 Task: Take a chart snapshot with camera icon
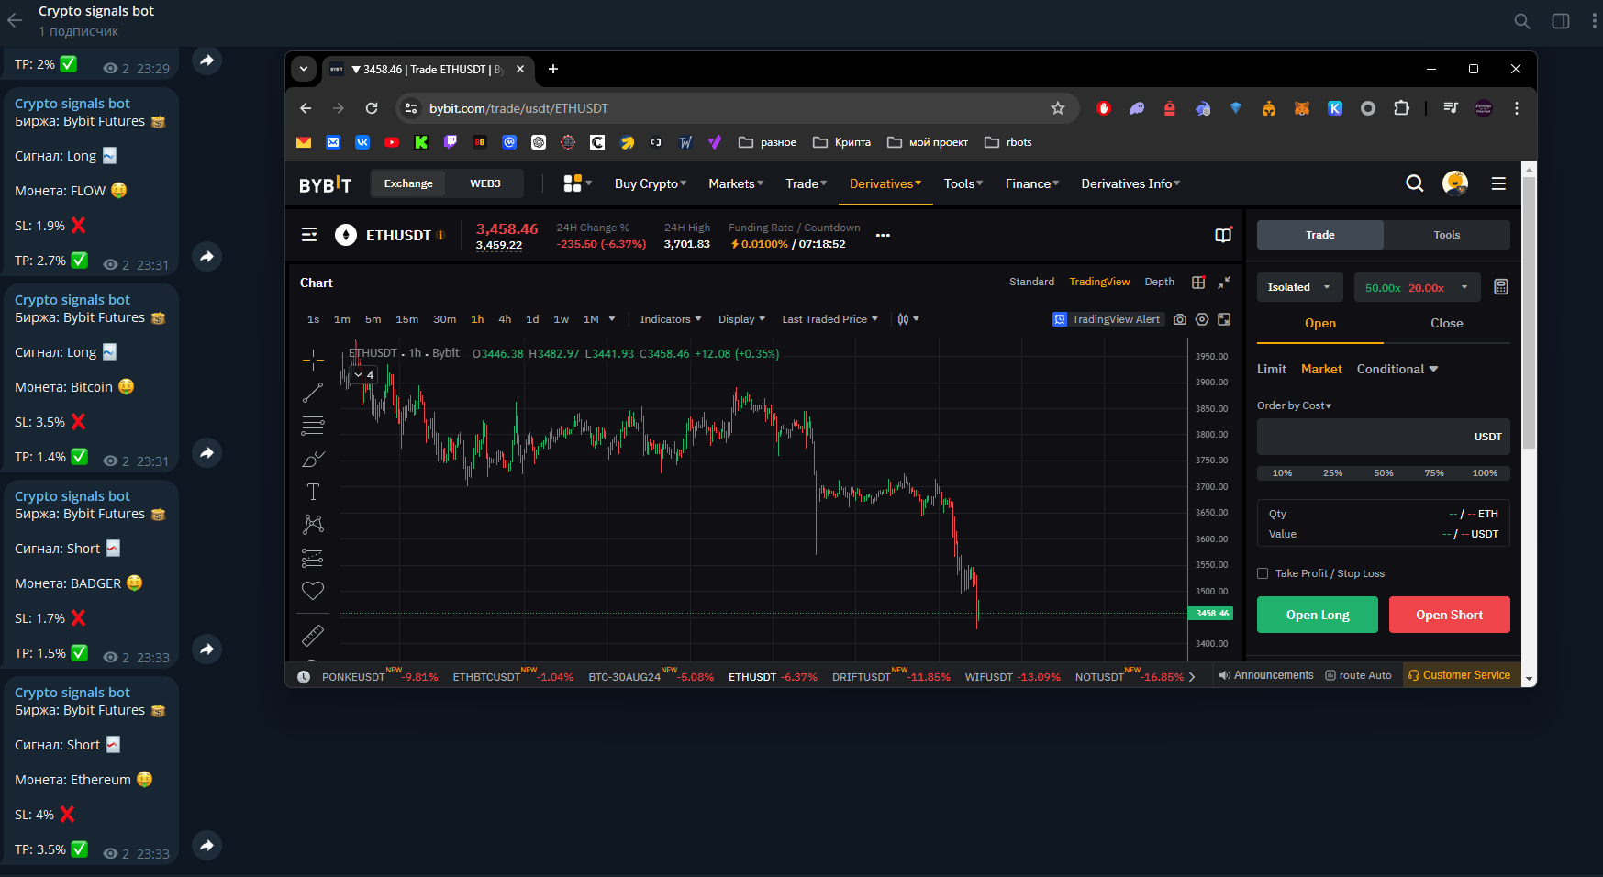1180,319
